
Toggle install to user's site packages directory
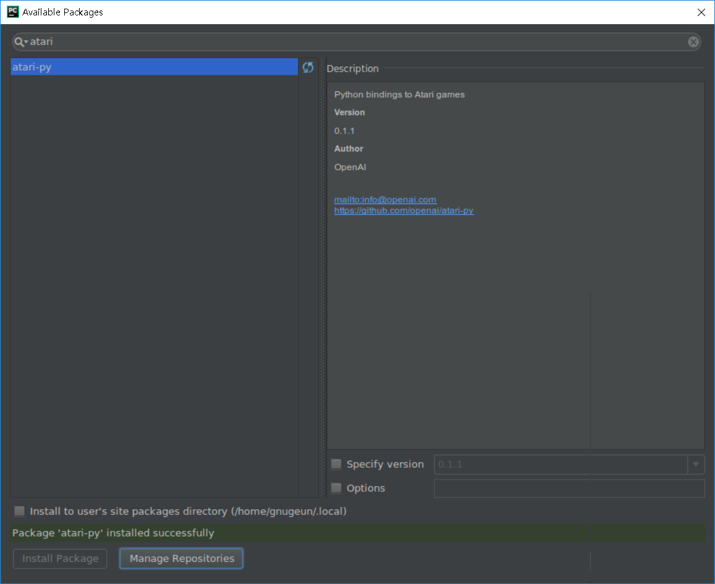pos(20,511)
